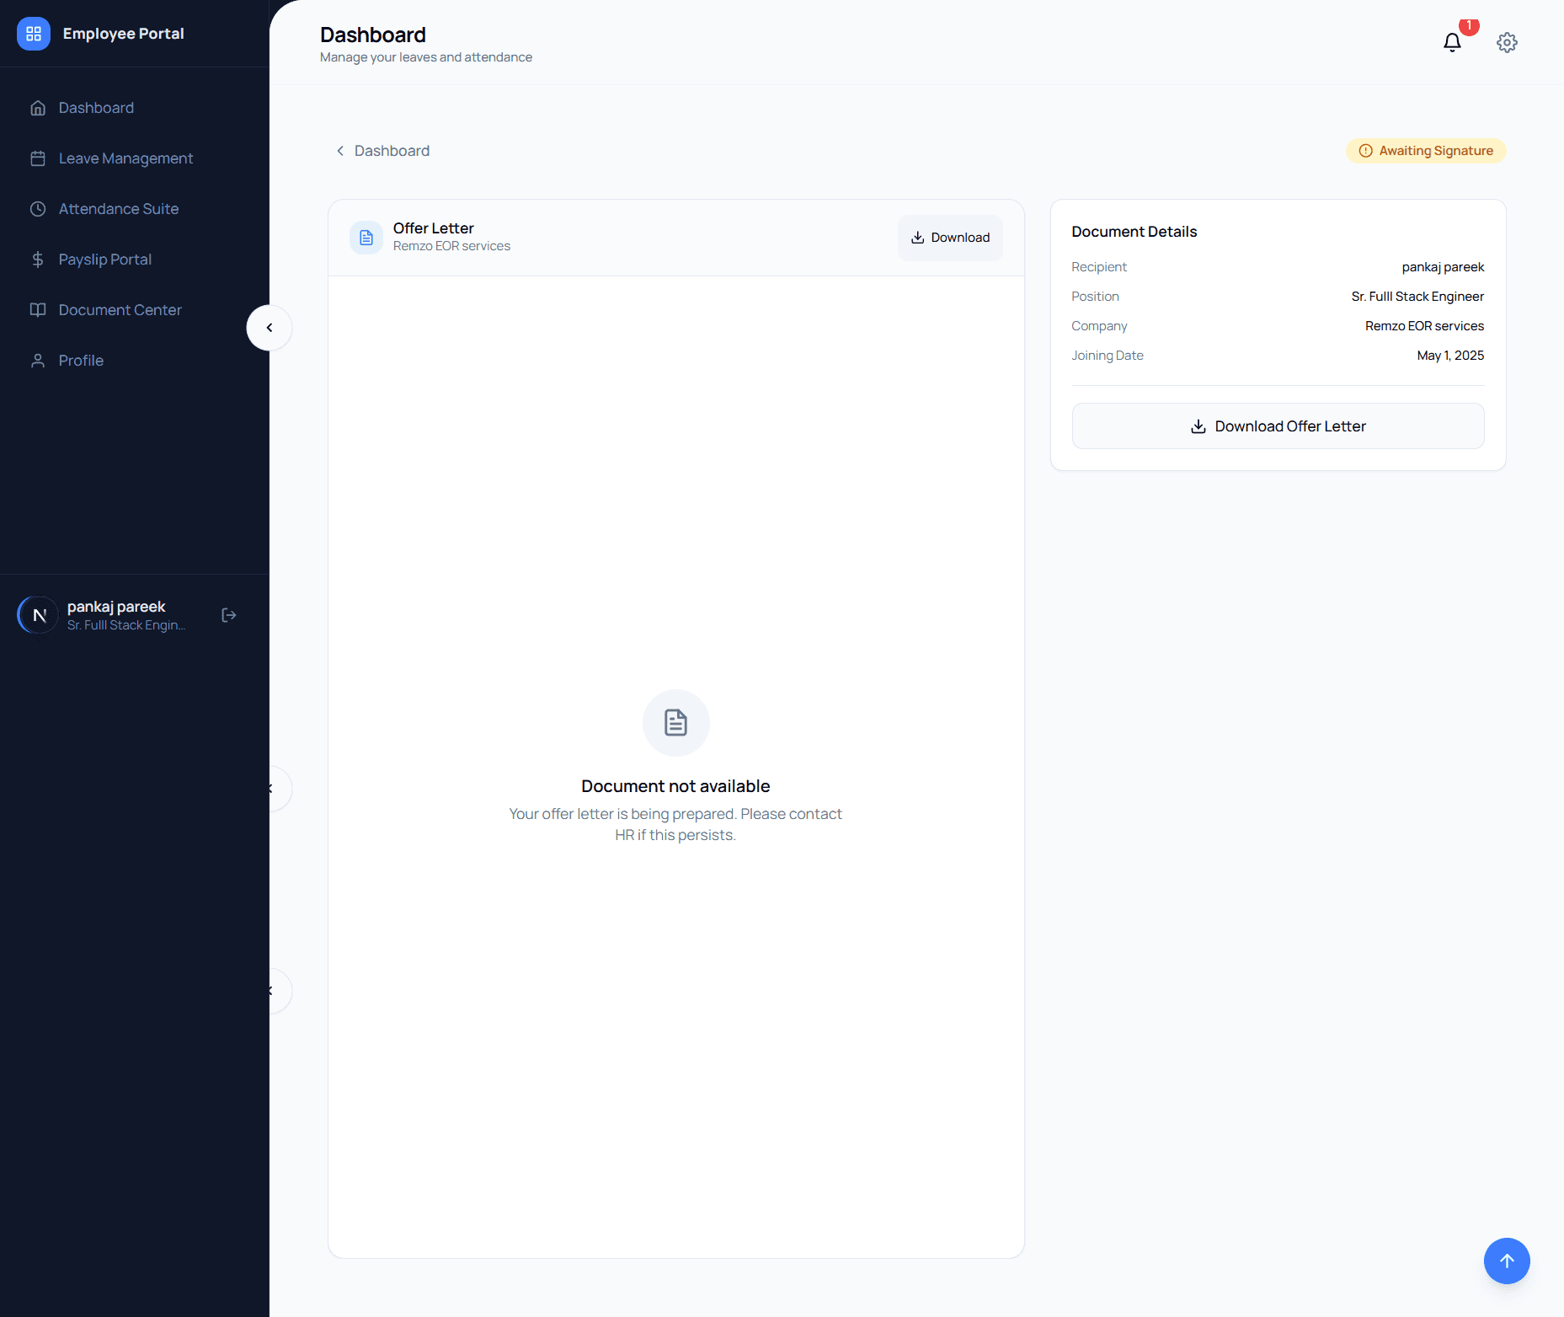This screenshot has width=1564, height=1317.
Task: Click the Document Details heading
Action: (1134, 232)
